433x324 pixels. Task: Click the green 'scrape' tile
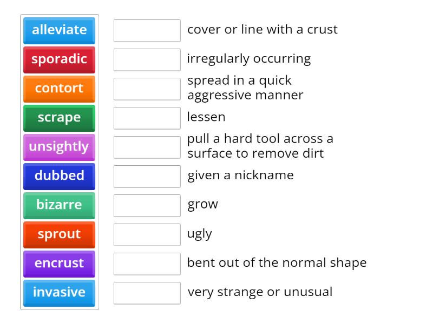click(59, 118)
